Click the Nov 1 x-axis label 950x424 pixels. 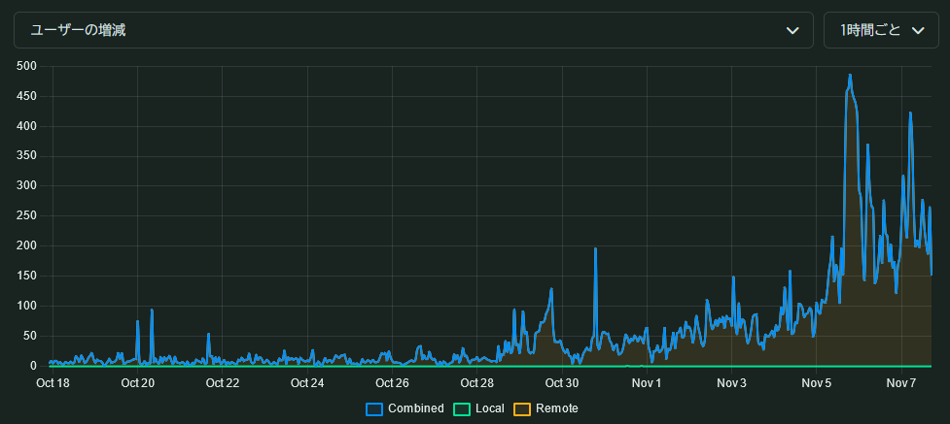point(647,383)
